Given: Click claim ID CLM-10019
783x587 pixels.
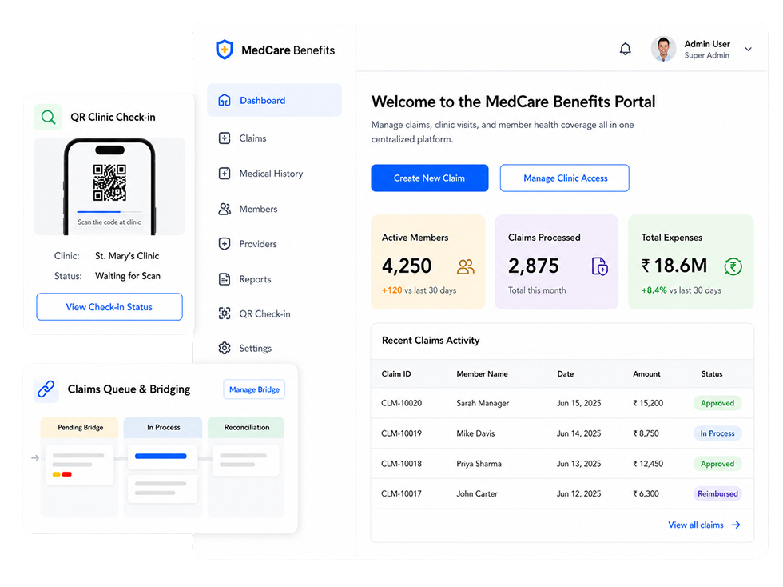Looking at the screenshot, I should [x=401, y=433].
